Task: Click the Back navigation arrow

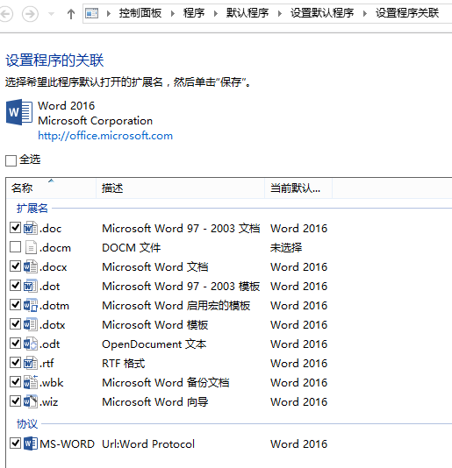Action: pyautogui.click(x=5, y=14)
